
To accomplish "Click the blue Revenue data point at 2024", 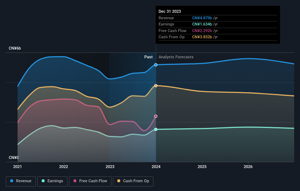I will (156, 65).
